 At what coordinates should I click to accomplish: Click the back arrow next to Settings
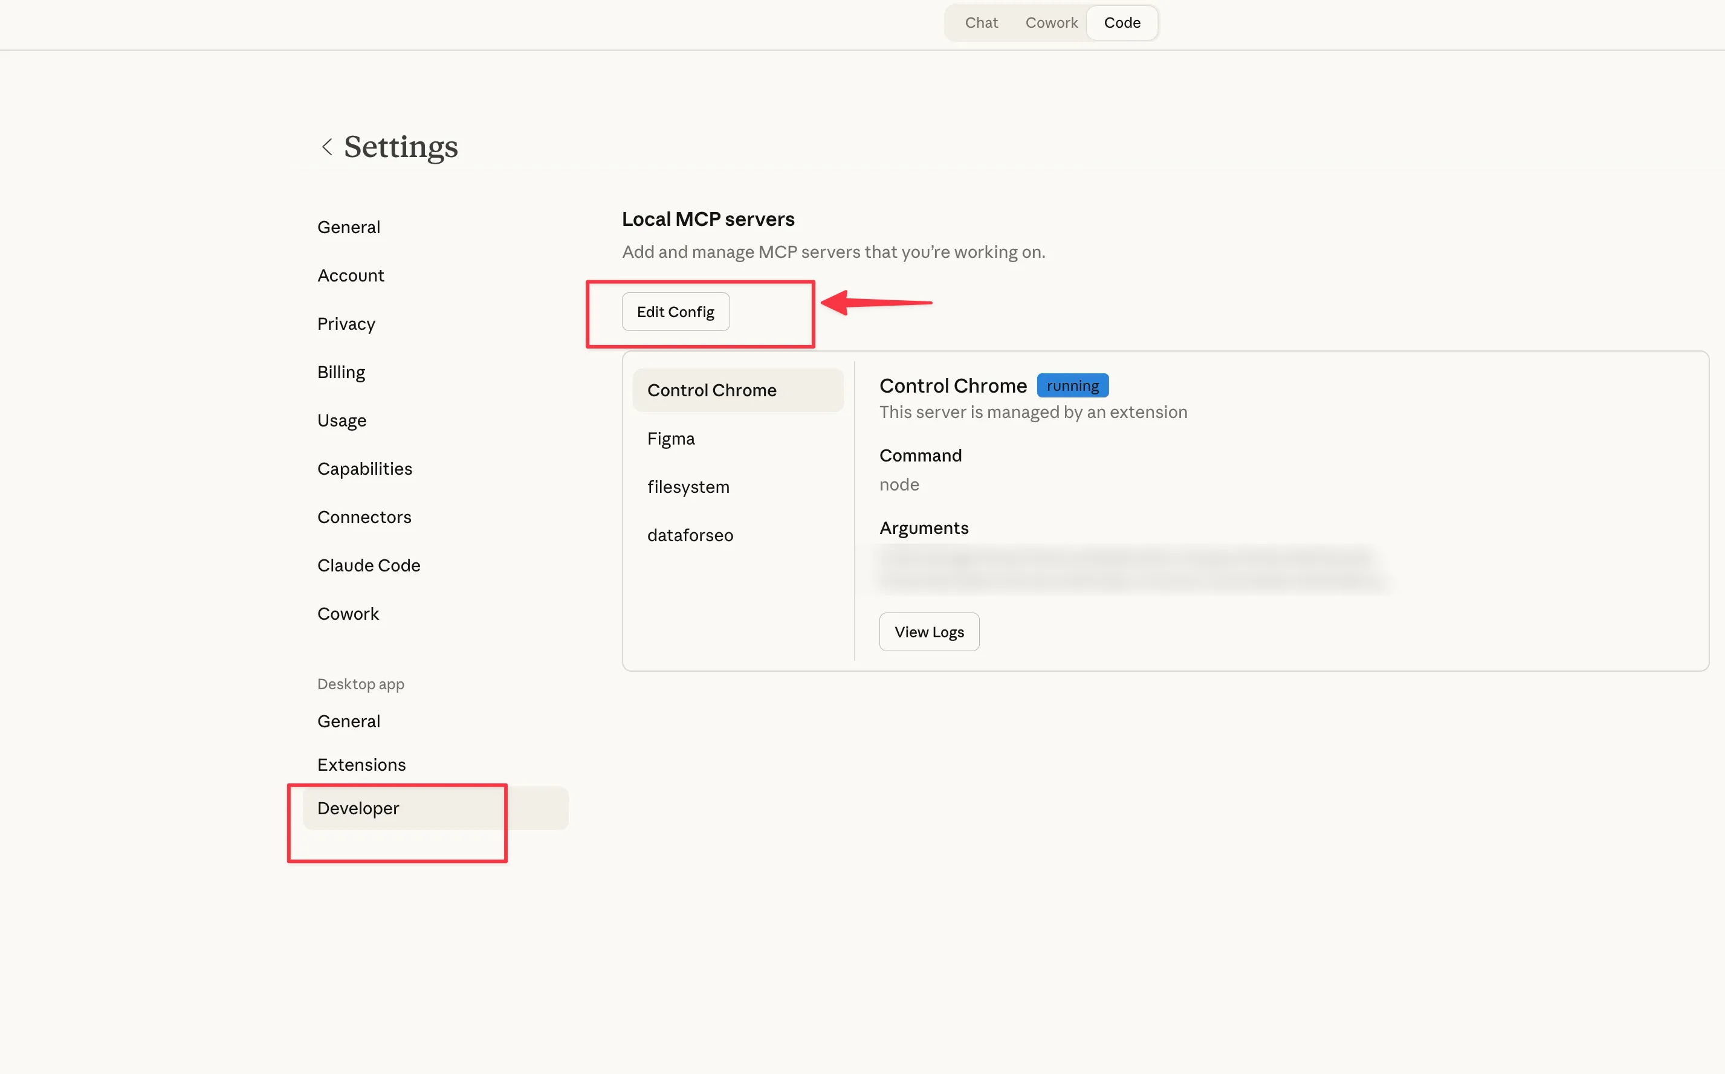coord(327,147)
